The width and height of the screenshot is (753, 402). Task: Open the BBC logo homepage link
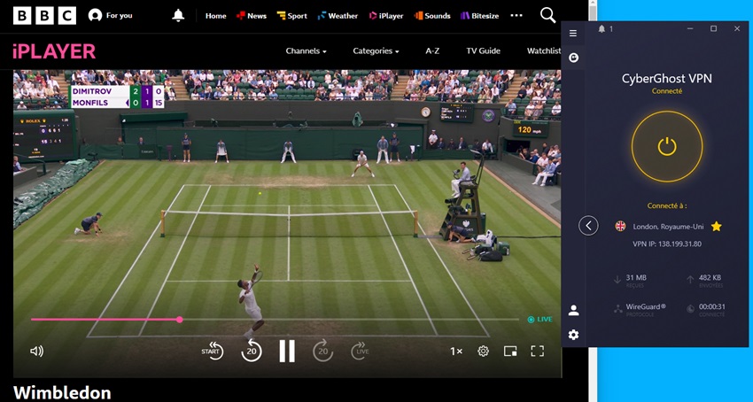(x=44, y=15)
